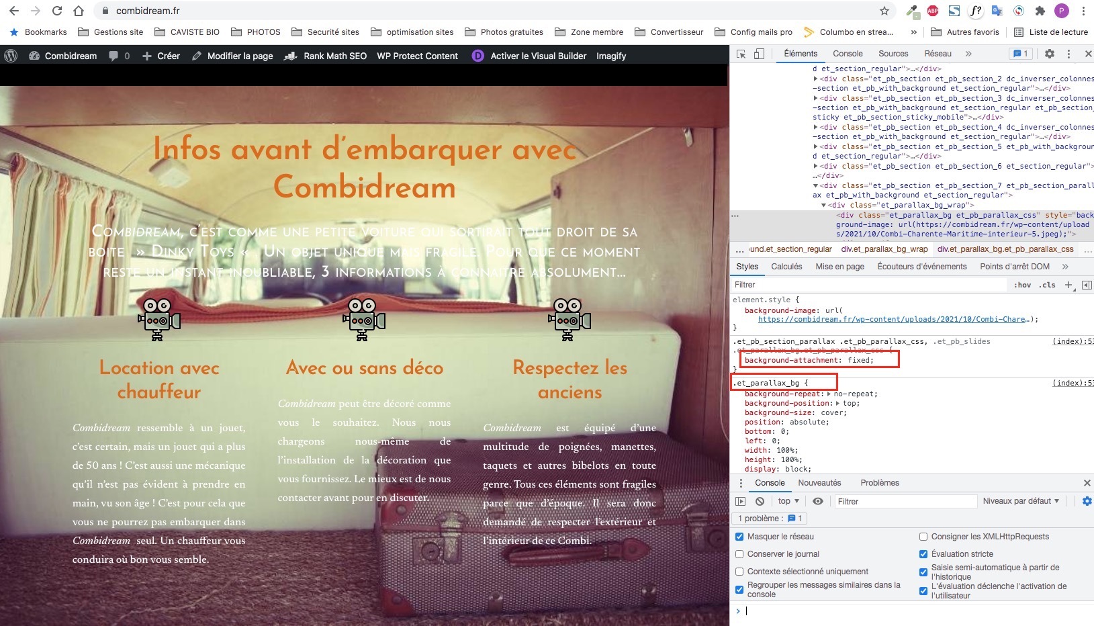Viewport: 1094px width, 626px height.
Task: Disable Évaluation stricte
Action: point(923,554)
